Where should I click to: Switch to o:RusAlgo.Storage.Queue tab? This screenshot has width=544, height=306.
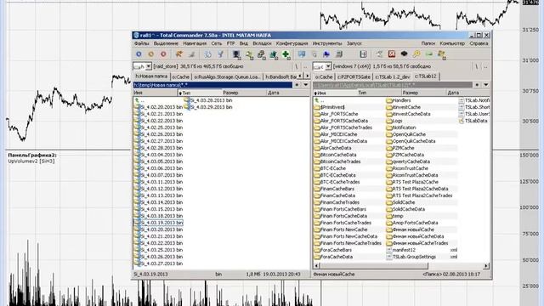click(227, 76)
